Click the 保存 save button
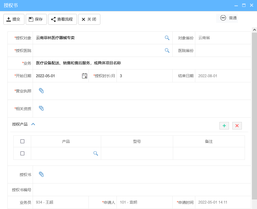 [36, 19]
